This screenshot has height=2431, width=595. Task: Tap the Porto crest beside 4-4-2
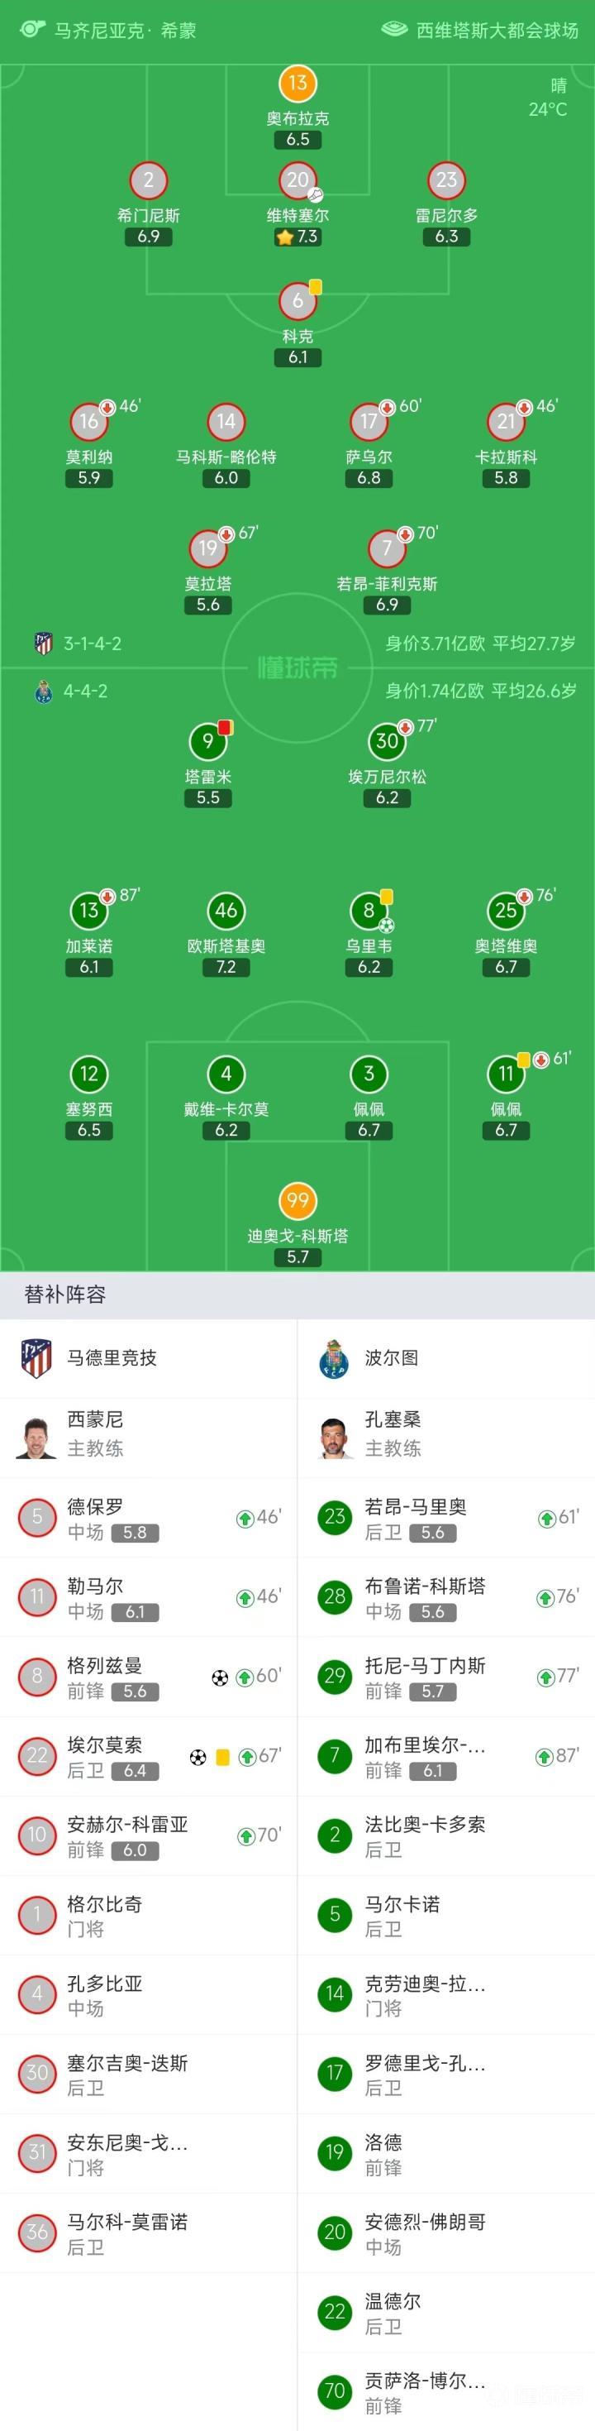click(x=43, y=691)
